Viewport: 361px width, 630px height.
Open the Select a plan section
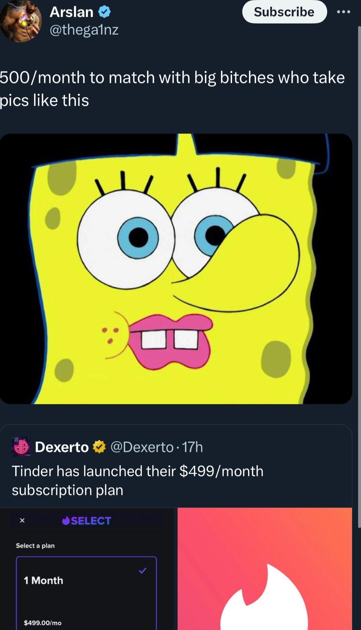pyautogui.click(x=35, y=546)
